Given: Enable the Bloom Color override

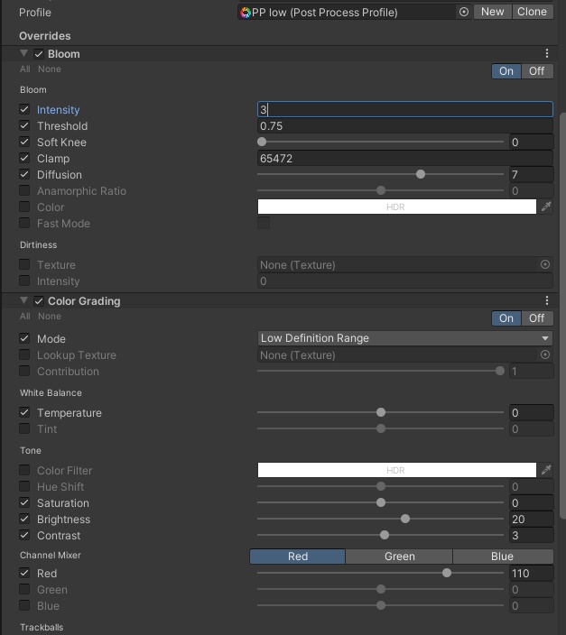Looking at the screenshot, I should (x=24, y=207).
